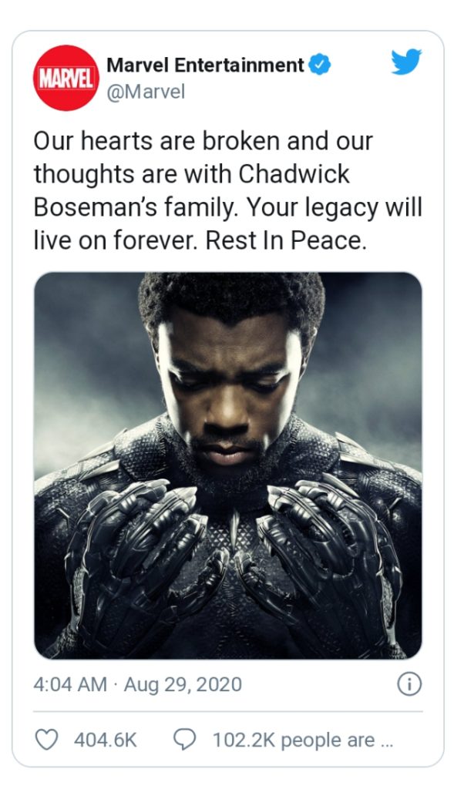Open the Black Panther photo
This screenshot has width=454, height=789.
click(228, 465)
